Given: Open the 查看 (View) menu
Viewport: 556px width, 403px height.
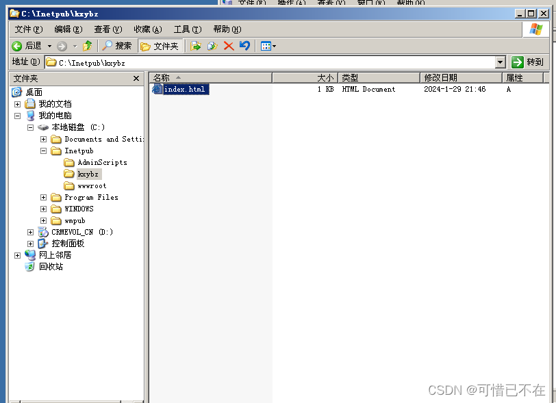Looking at the screenshot, I should 106,29.
